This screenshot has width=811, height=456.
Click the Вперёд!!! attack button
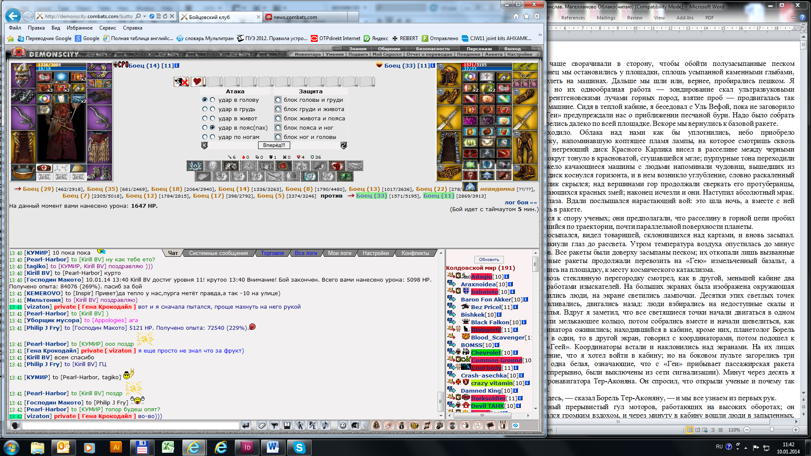[274, 145]
